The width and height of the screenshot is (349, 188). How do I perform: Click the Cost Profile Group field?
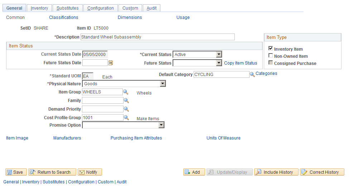(x=103, y=117)
